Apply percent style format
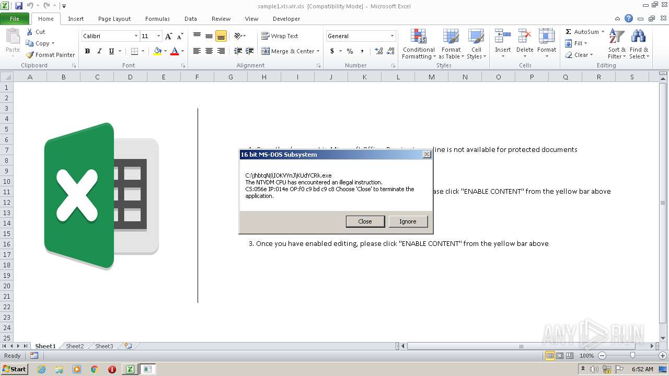 350,51
